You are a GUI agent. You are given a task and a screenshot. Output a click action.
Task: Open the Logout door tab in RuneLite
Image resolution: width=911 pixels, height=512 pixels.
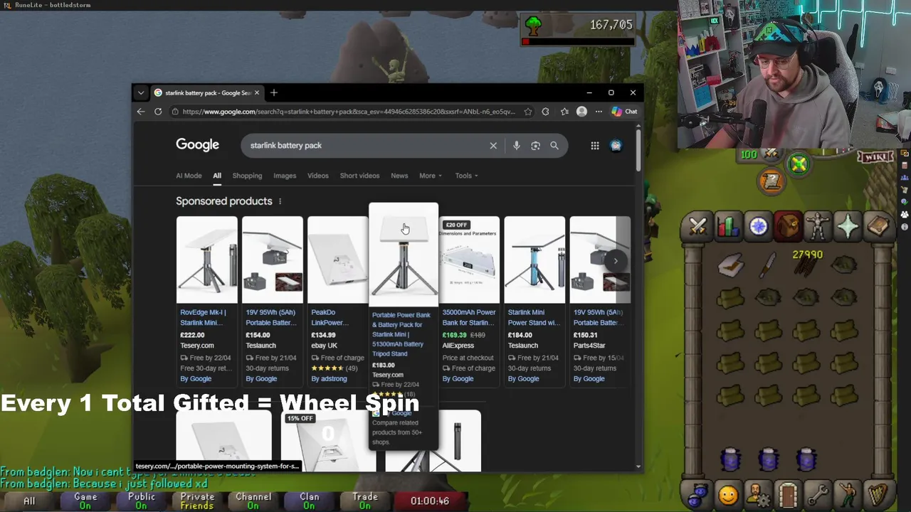[788, 494]
